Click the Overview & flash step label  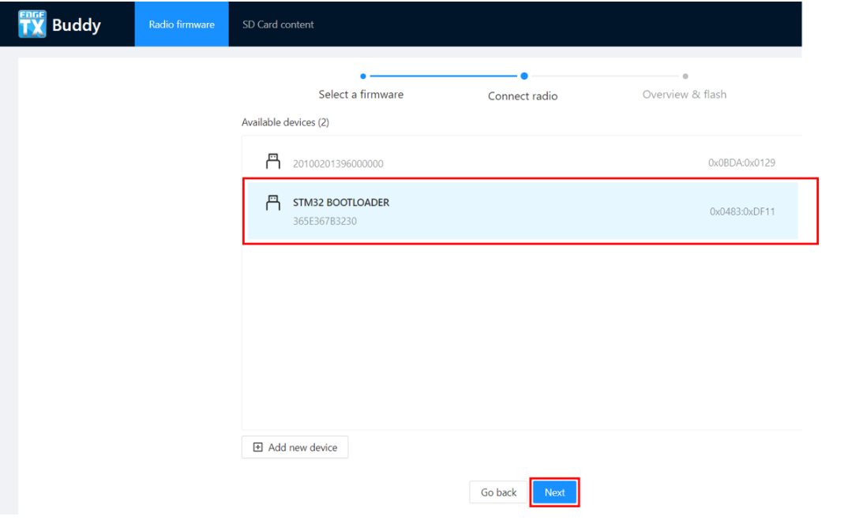point(685,95)
